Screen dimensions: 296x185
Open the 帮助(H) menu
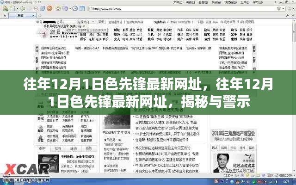click(258, 2)
